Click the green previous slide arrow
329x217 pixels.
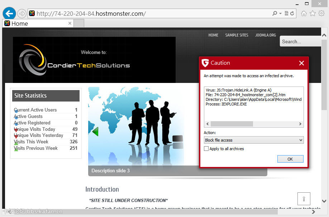pos(95,132)
